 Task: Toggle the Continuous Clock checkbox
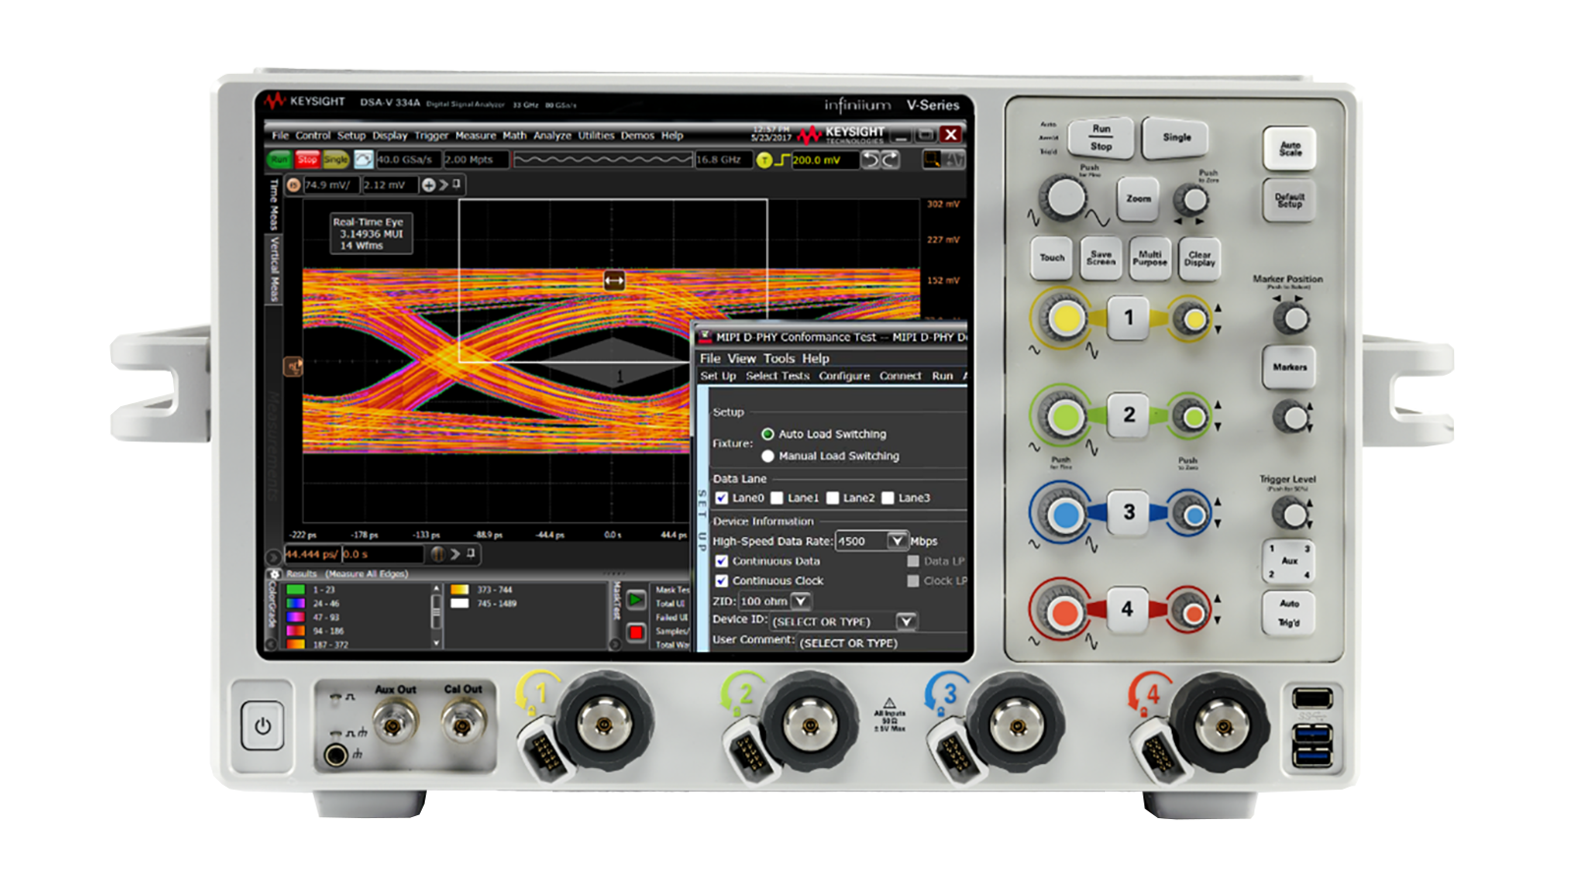[x=722, y=581]
